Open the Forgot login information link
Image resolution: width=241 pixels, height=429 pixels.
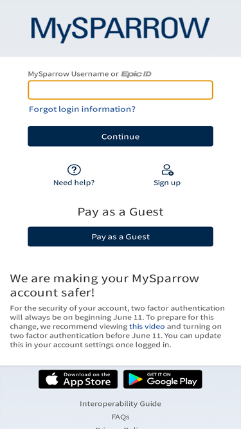click(x=82, y=109)
